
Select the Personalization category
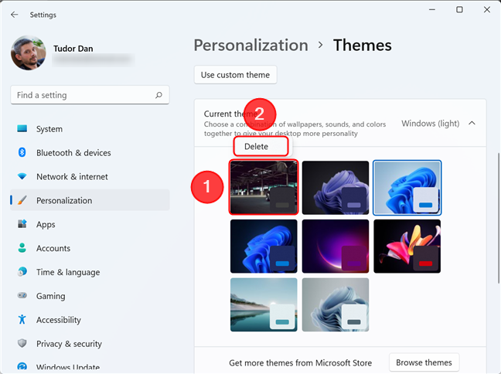coord(90,200)
